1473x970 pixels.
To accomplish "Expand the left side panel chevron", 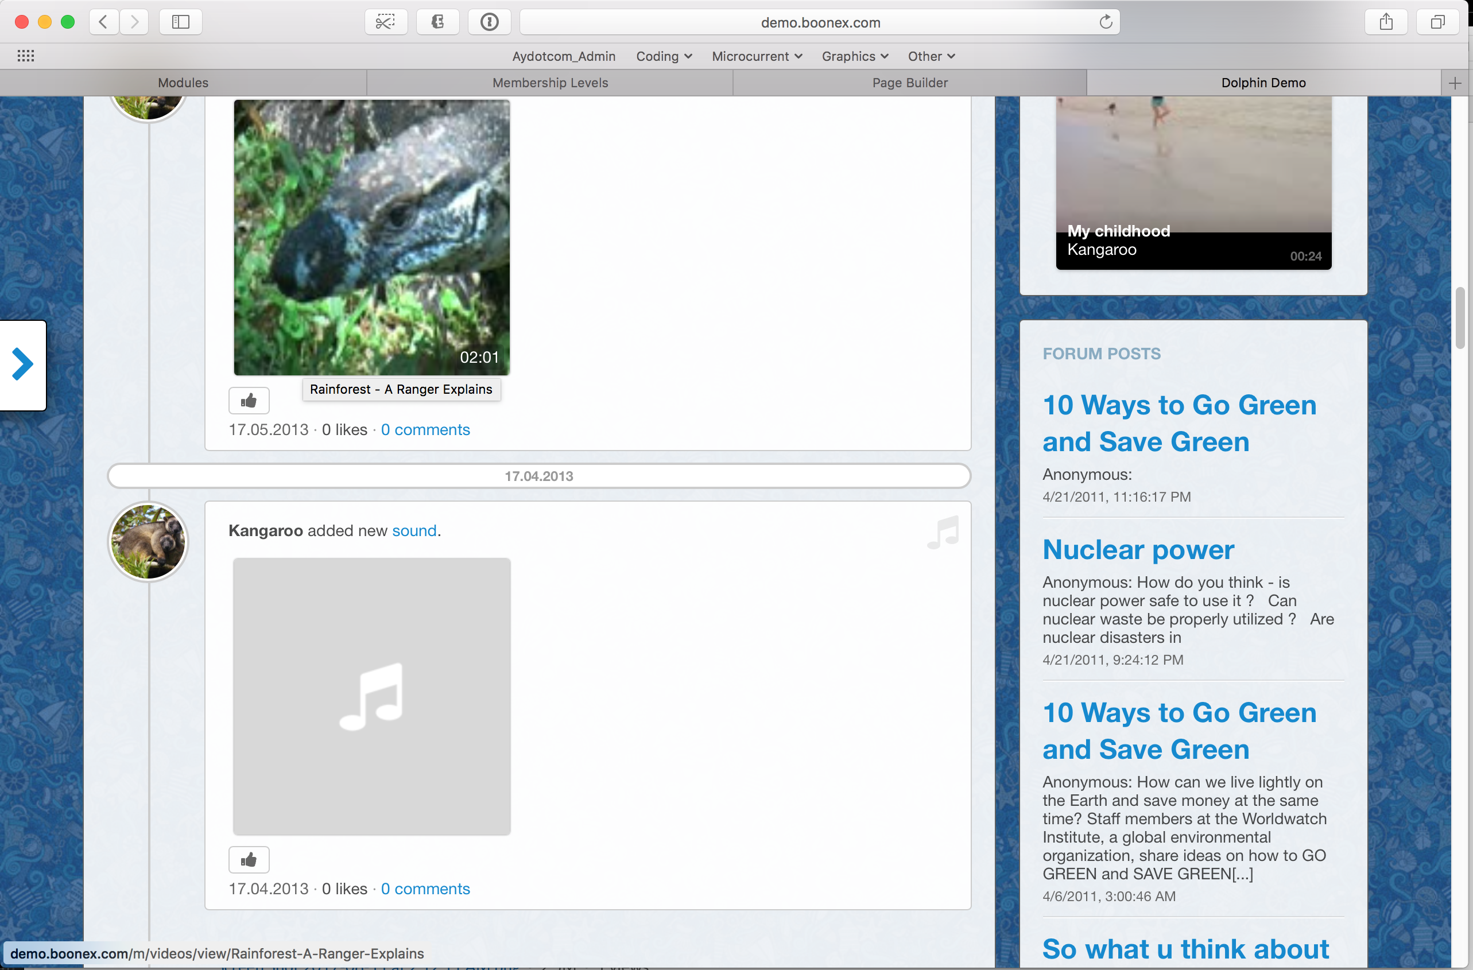I will pyautogui.click(x=23, y=364).
